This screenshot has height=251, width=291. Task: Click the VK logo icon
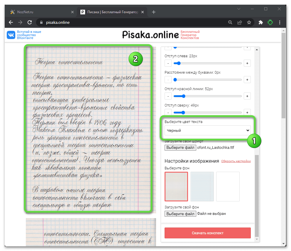(11, 35)
